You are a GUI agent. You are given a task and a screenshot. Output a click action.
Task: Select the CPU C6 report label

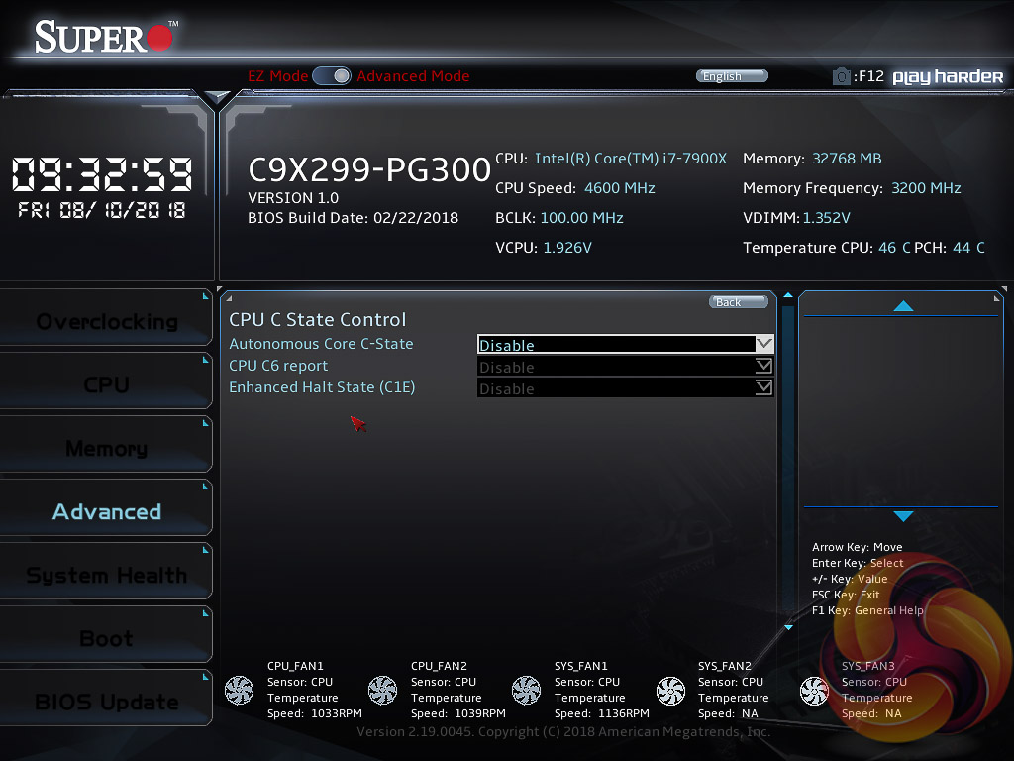pyautogui.click(x=278, y=366)
